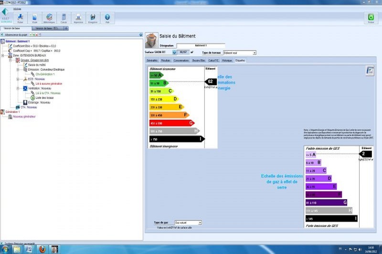Click the Windows Start button

pyautogui.click(x=5, y=249)
